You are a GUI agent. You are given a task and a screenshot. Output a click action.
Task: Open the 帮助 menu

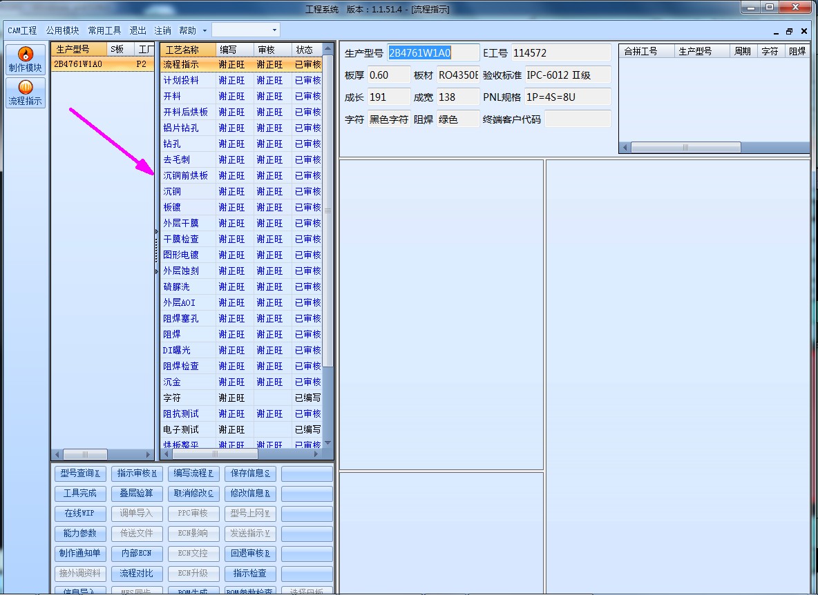[187, 30]
